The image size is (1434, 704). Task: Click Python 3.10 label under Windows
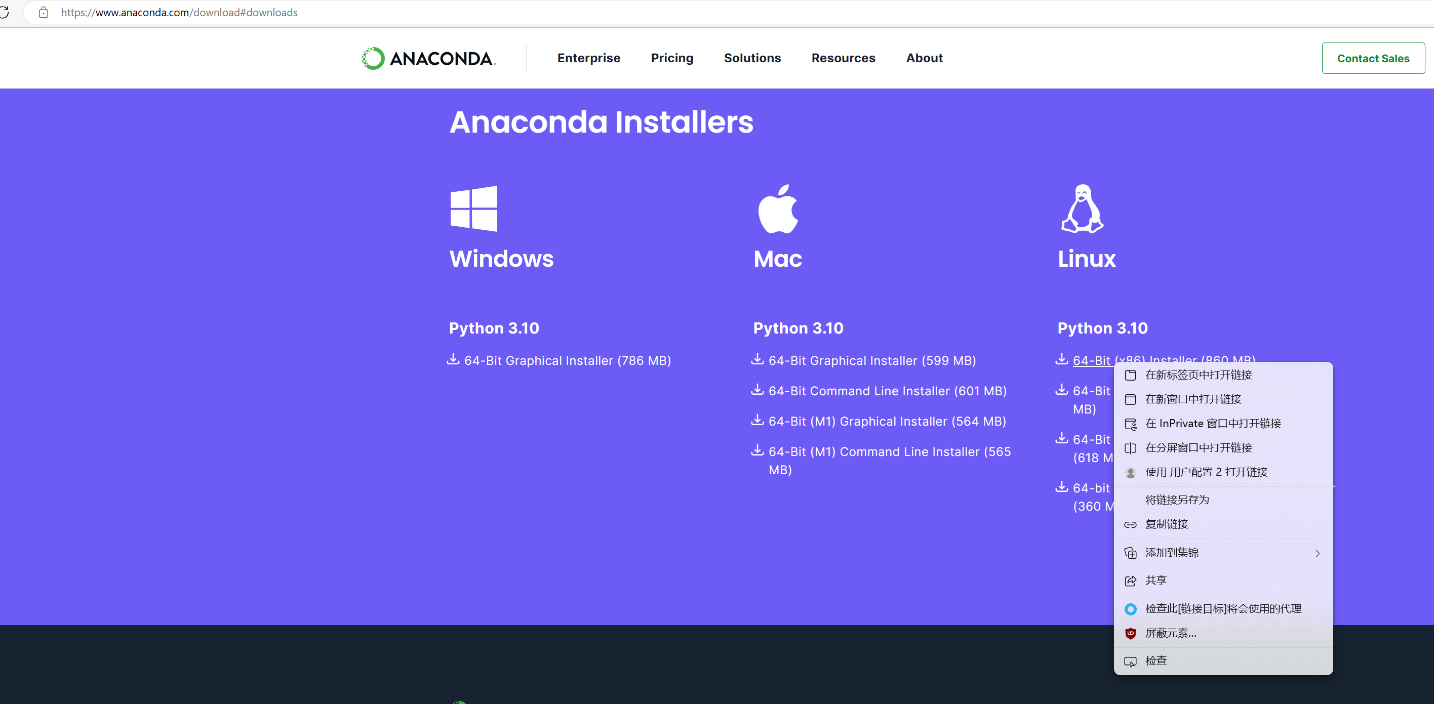tap(494, 328)
